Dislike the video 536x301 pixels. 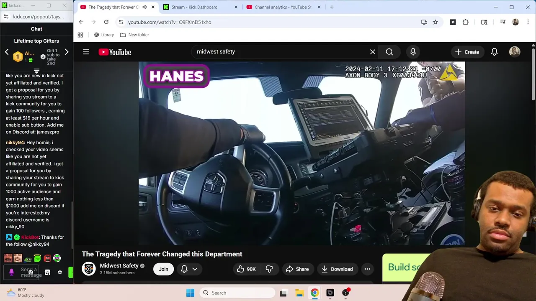click(x=269, y=269)
